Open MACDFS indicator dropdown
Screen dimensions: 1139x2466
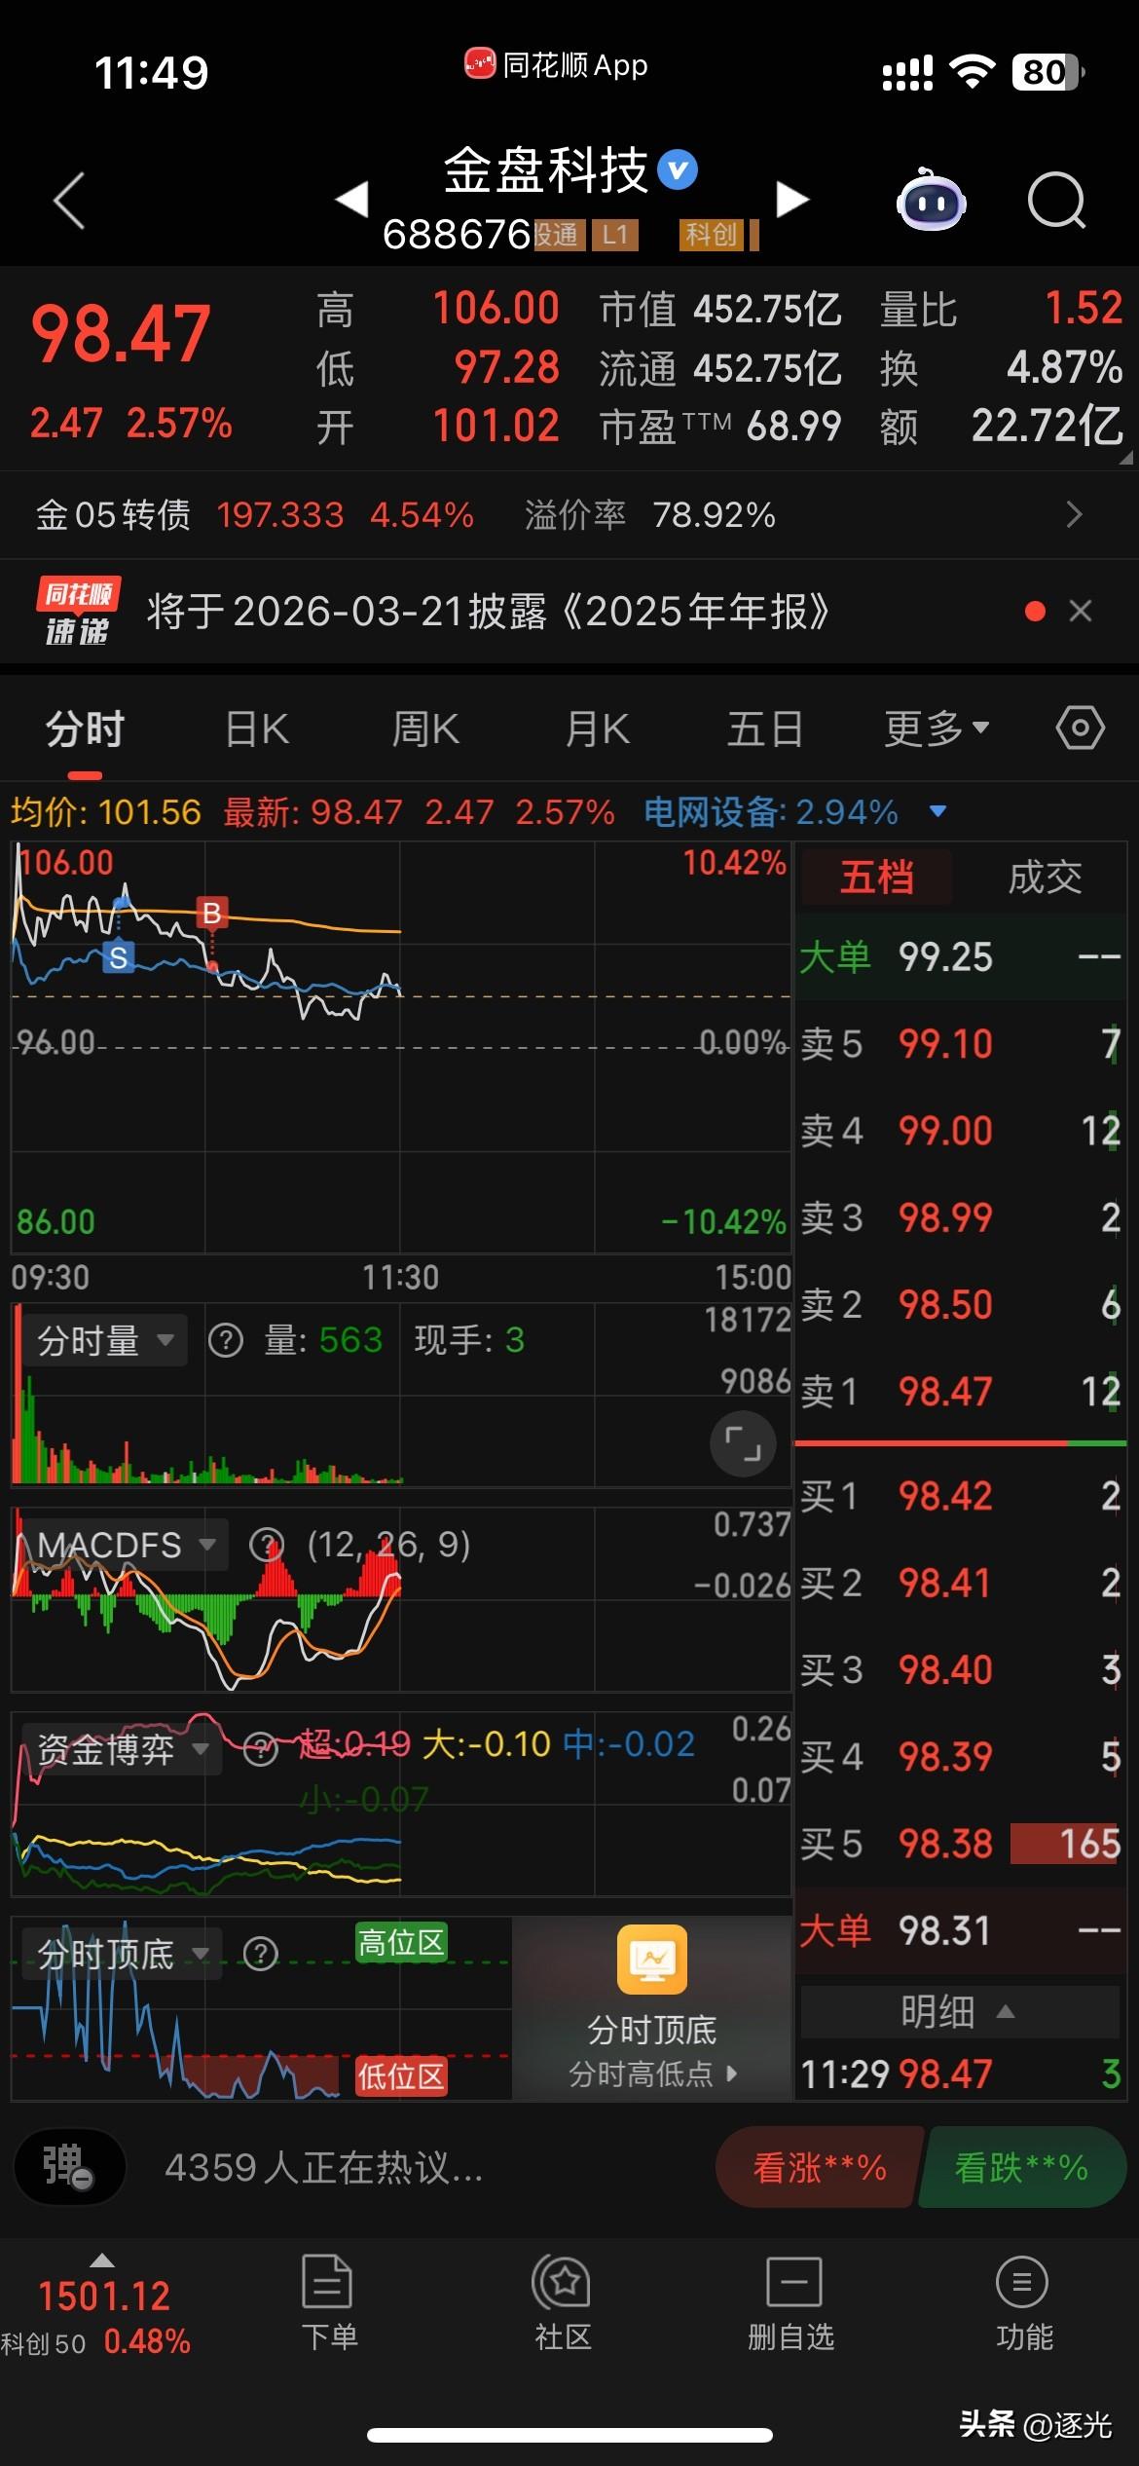tap(125, 1545)
